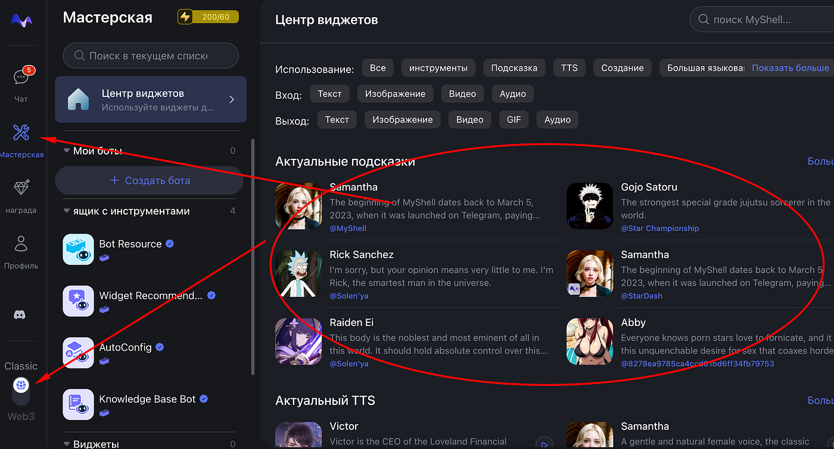Filter Выход by Текст
Viewport: 834px width, 449px height.
point(337,120)
